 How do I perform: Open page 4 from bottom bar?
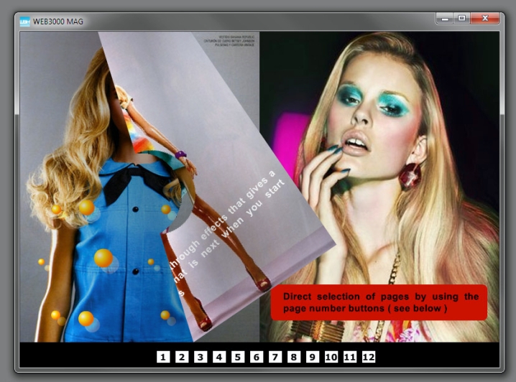pyautogui.click(x=219, y=356)
